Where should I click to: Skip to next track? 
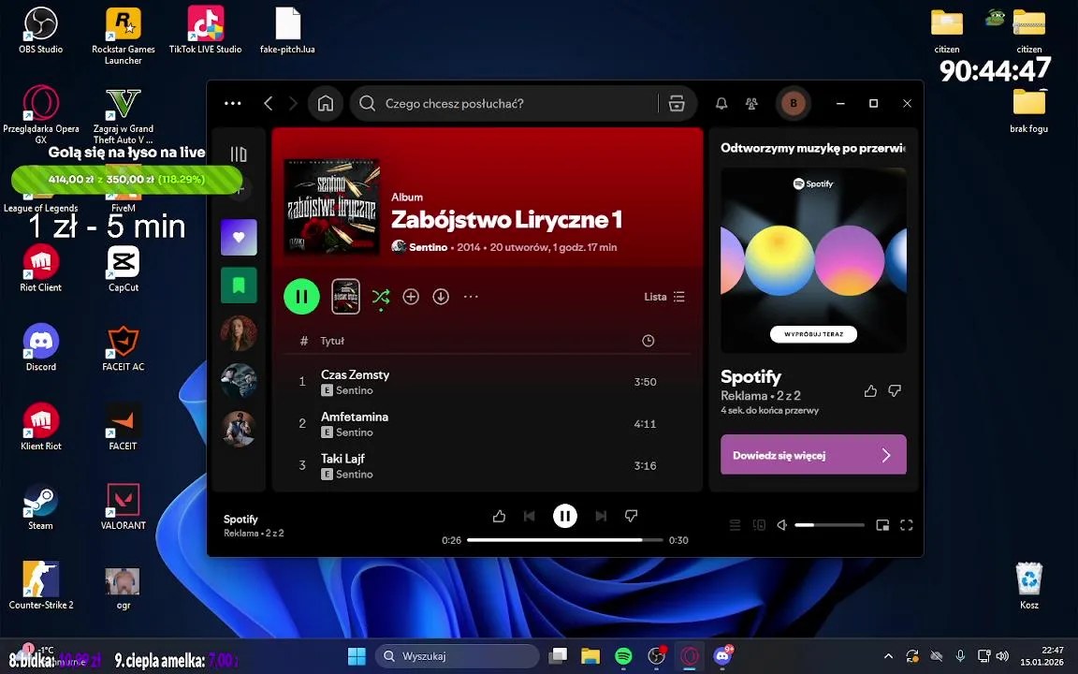click(x=601, y=516)
